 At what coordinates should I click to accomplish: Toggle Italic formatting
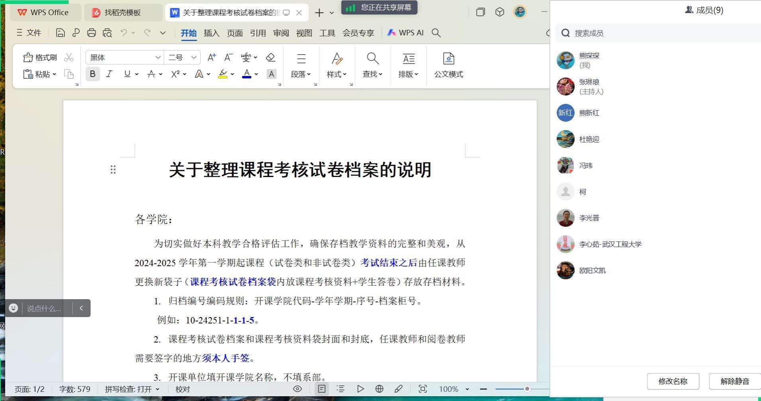click(x=109, y=74)
